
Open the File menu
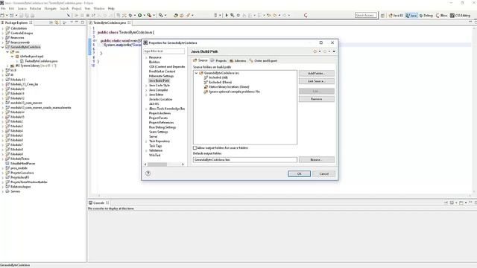click(x=3, y=8)
